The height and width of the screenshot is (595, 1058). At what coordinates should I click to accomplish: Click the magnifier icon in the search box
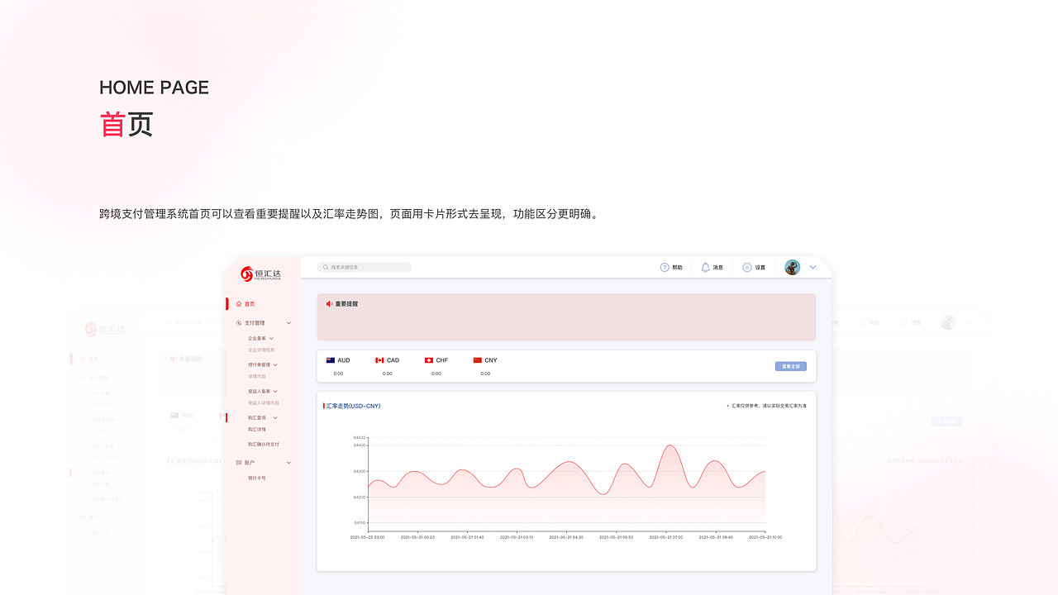[326, 268]
